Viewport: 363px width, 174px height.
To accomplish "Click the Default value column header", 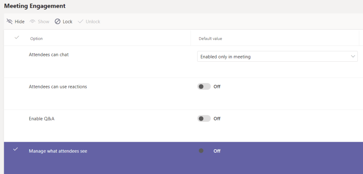I will (x=210, y=39).
